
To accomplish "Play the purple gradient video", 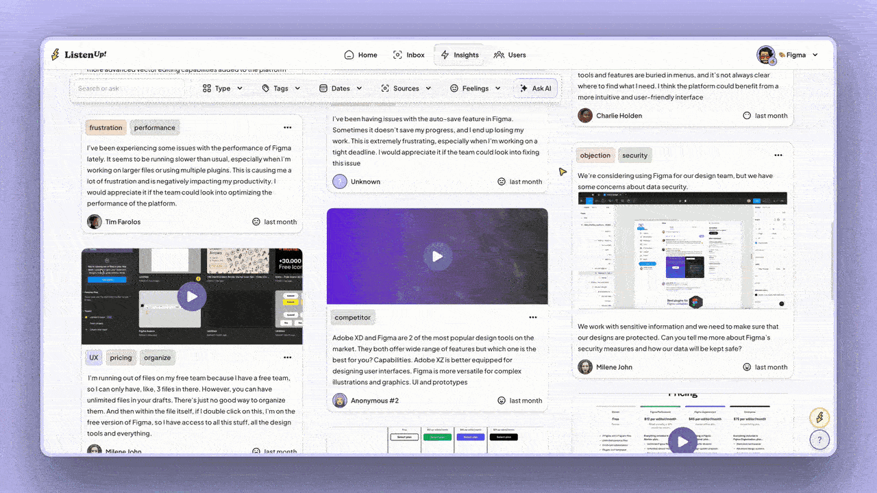I will pyautogui.click(x=437, y=257).
